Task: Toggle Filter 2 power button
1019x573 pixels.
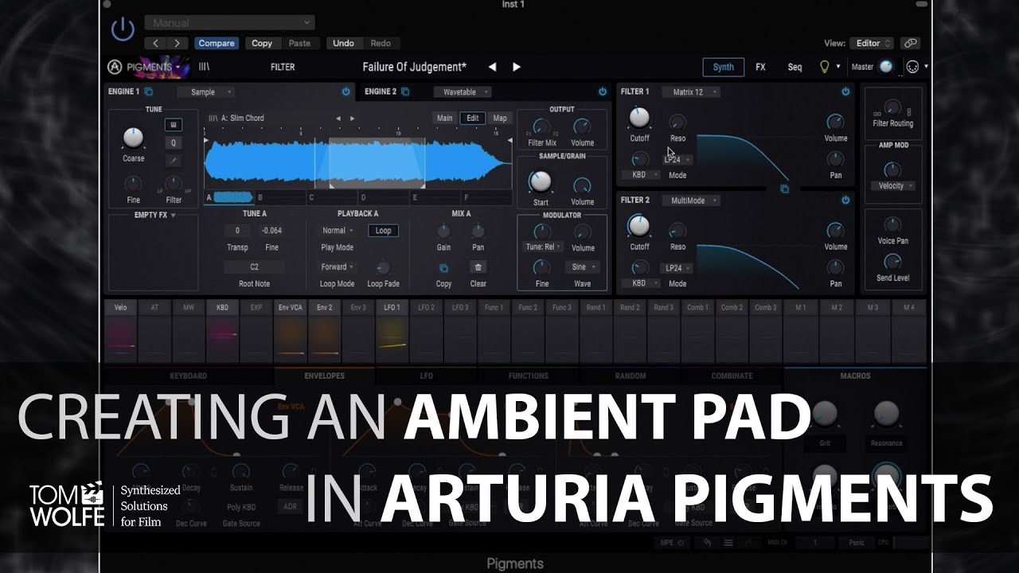Action: tap(845, 201)
